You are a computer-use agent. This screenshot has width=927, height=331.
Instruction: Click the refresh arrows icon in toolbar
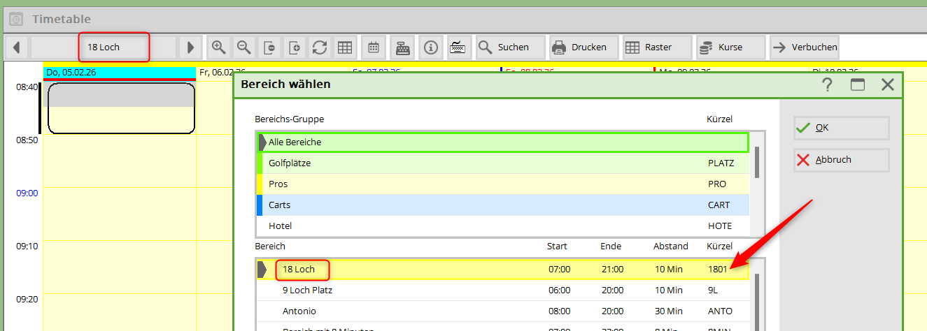pyautogui.click(x=320, y=47)
